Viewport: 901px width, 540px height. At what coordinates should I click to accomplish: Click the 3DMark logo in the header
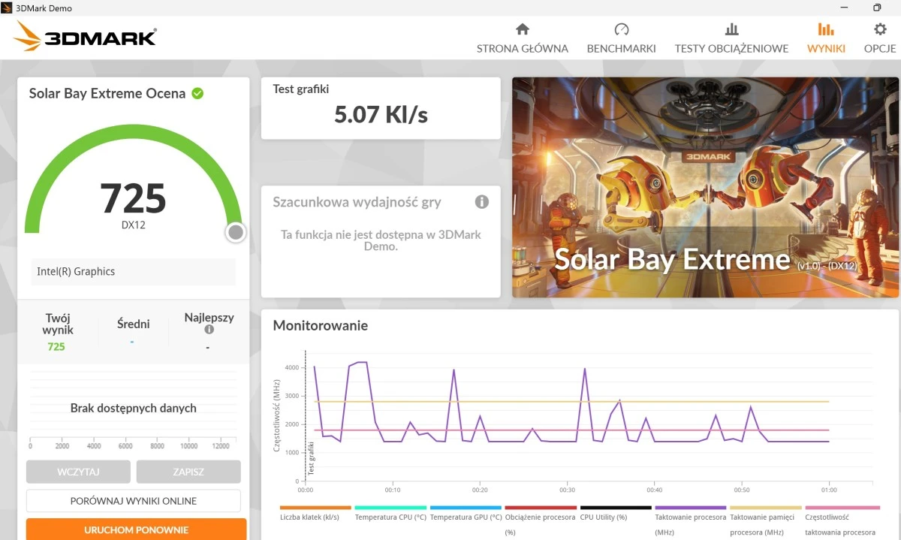pos(85,37)
